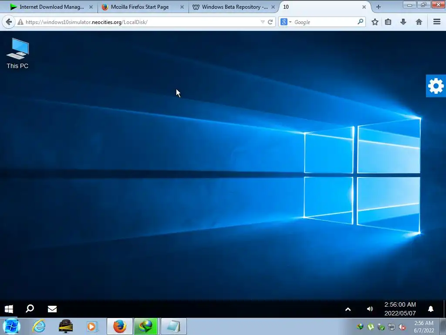Open the This PC desktop icon

tap(17, 54)
